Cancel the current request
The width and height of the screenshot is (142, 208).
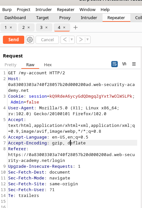(47, 40)
